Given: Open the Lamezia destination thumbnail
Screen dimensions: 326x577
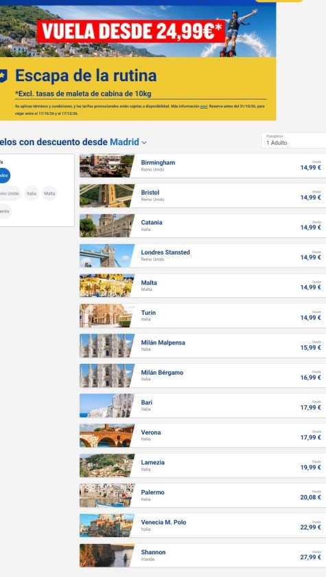Looking at the screenshot, I should pos(107,466).
